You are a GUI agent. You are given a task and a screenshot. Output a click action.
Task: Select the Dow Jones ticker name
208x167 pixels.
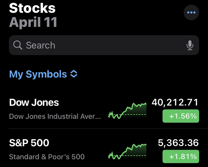pyautogui.click(x=34, y=102)
